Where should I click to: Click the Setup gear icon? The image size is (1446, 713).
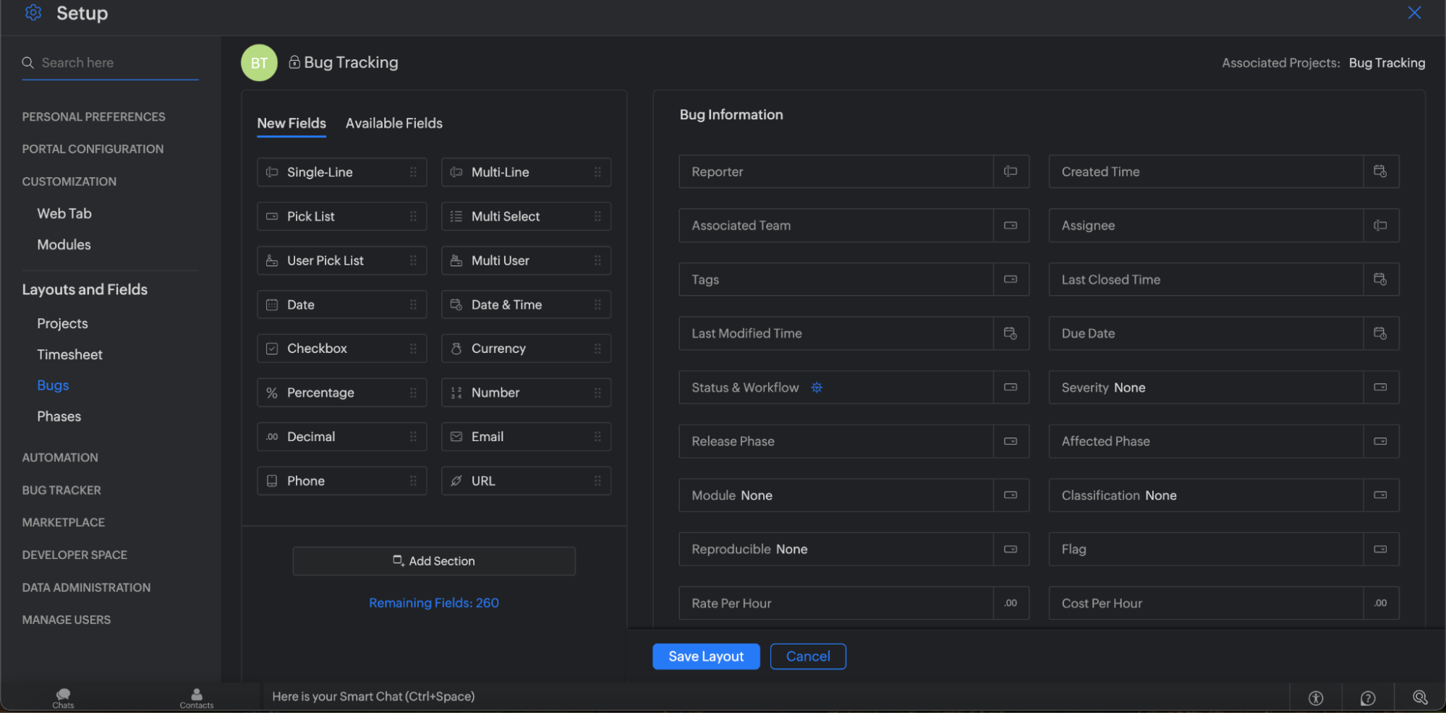pos(33,13)
